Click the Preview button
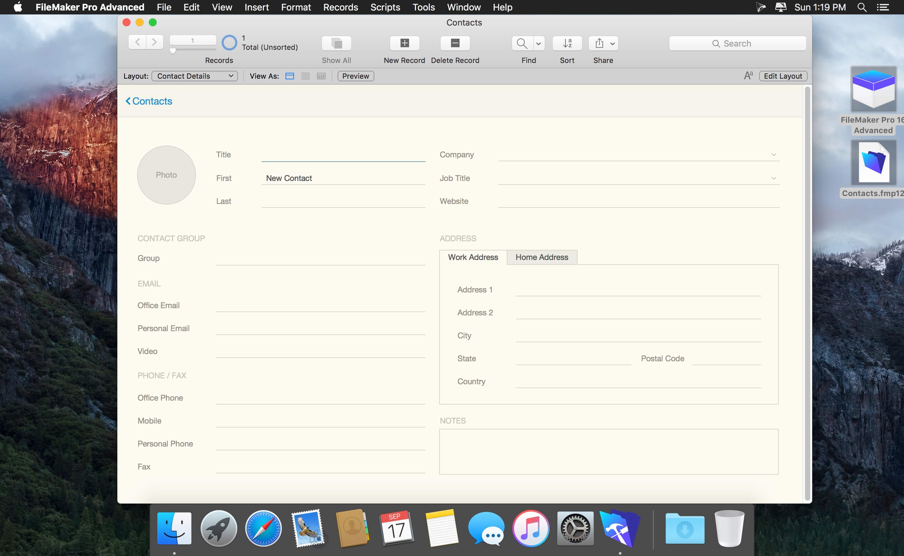 coord(356,75)
